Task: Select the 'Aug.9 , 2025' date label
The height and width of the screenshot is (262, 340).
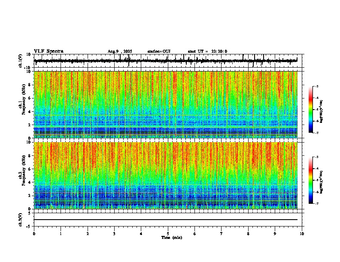Action: tap(120, 51)
